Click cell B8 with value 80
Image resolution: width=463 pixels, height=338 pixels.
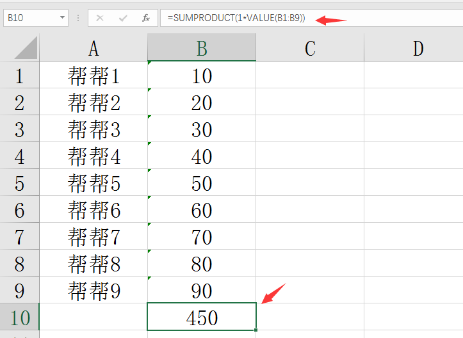[202, 262]
